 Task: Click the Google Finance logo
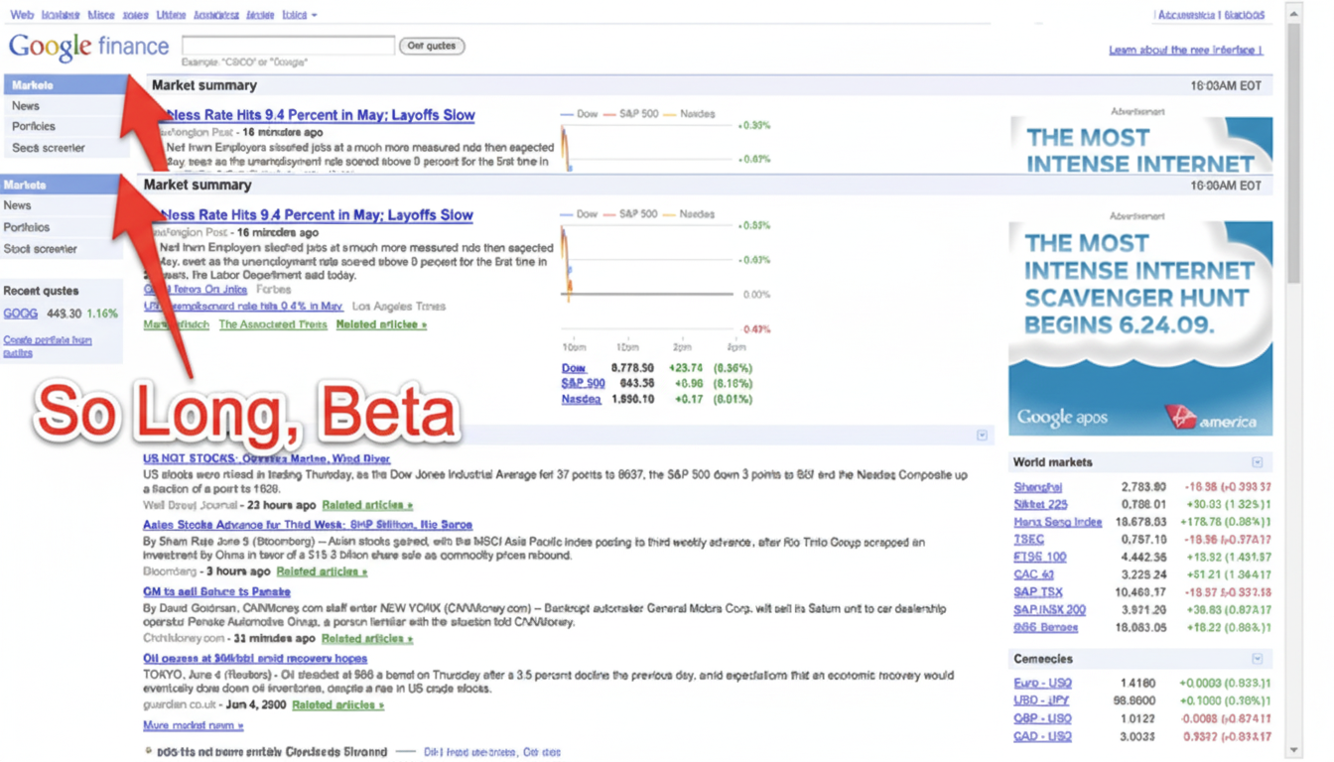(x=87, y=46)
